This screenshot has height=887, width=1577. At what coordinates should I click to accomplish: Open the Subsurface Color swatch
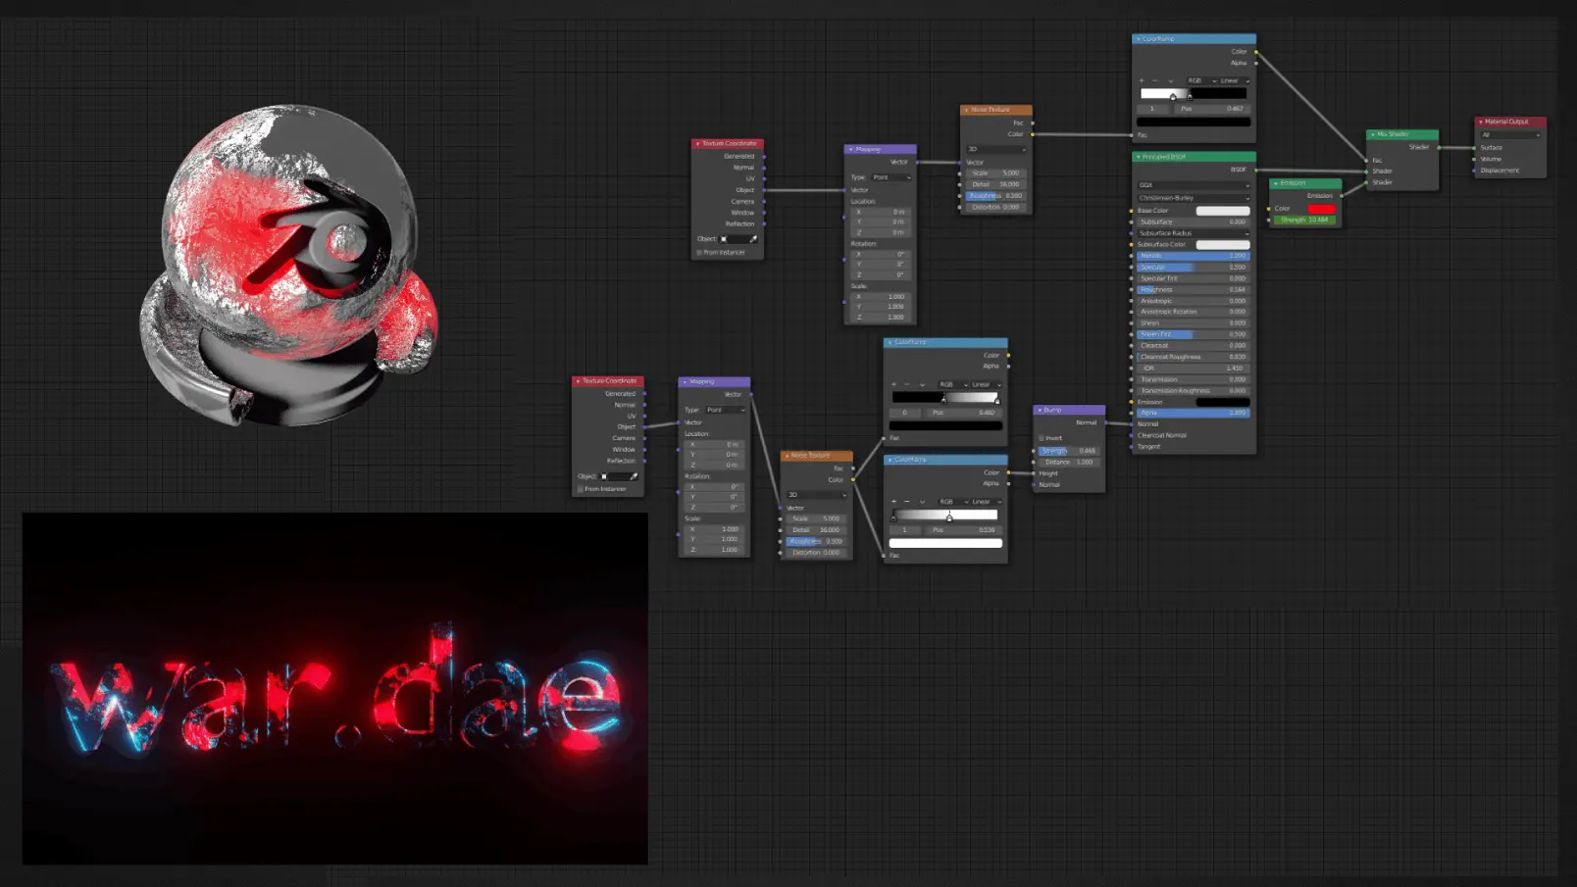tap(1223, 245)
